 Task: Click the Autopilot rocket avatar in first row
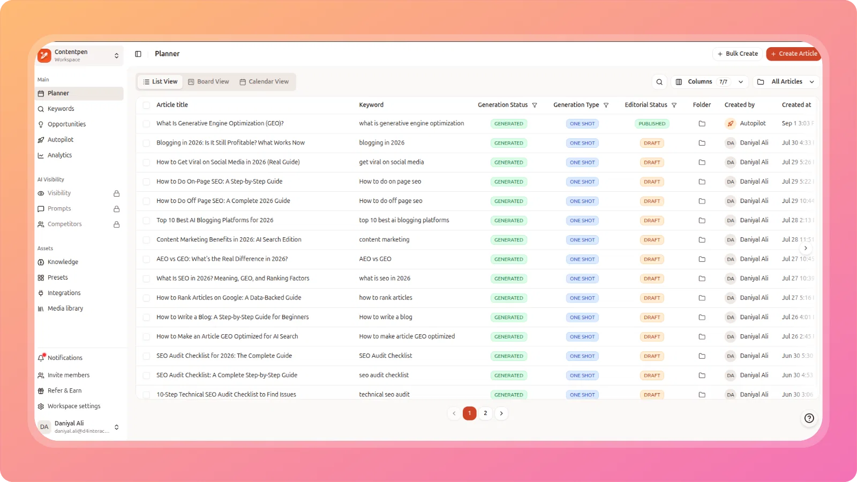coord(731,124)
